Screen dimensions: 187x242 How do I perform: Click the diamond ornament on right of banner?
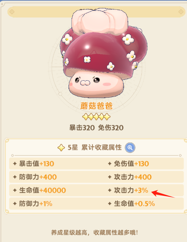181,12
